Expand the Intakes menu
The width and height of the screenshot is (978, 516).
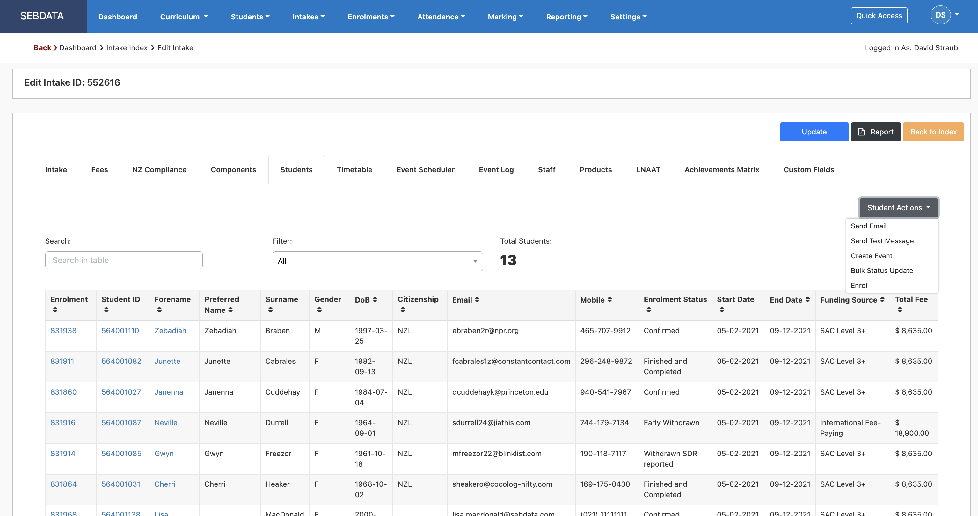pos(308,17)
